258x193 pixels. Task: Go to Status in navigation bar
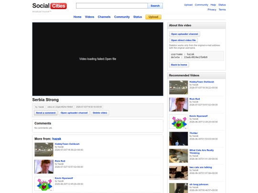coord(138,17)
